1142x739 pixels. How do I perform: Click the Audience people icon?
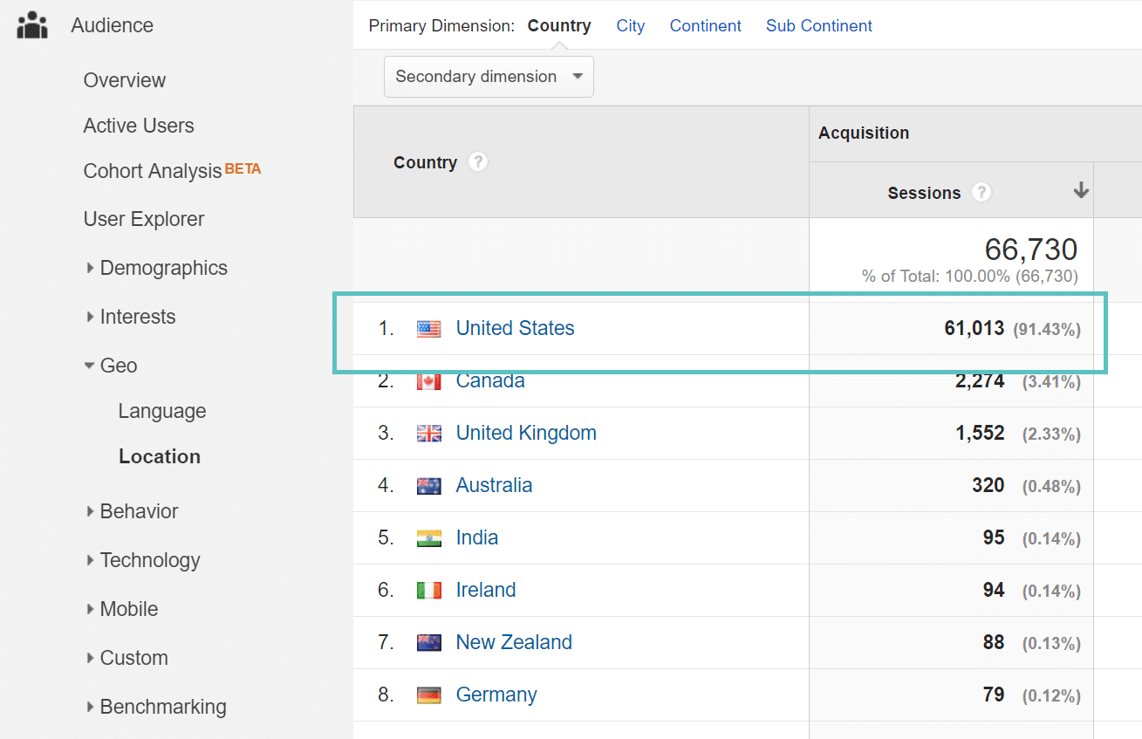click(31, 24)
